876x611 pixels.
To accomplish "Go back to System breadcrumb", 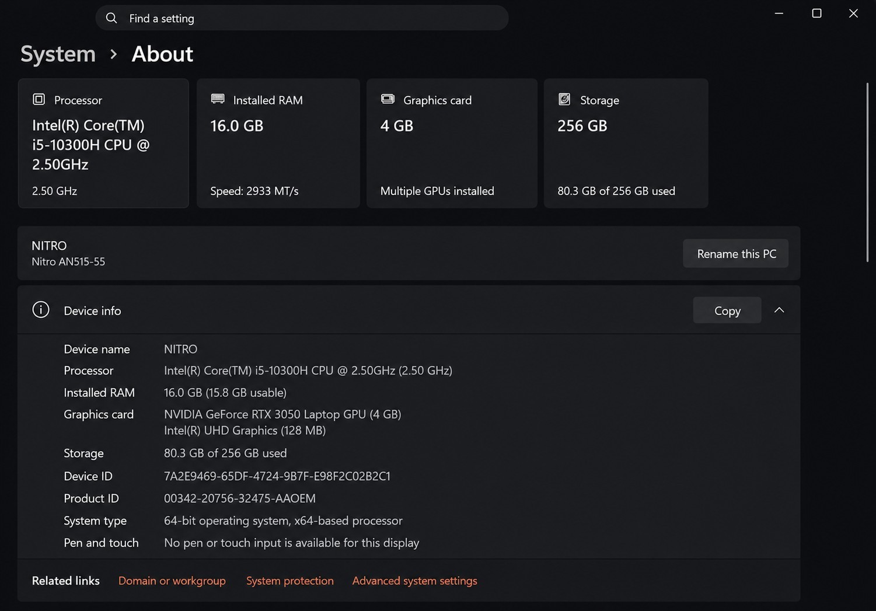I will pos(58,54).
